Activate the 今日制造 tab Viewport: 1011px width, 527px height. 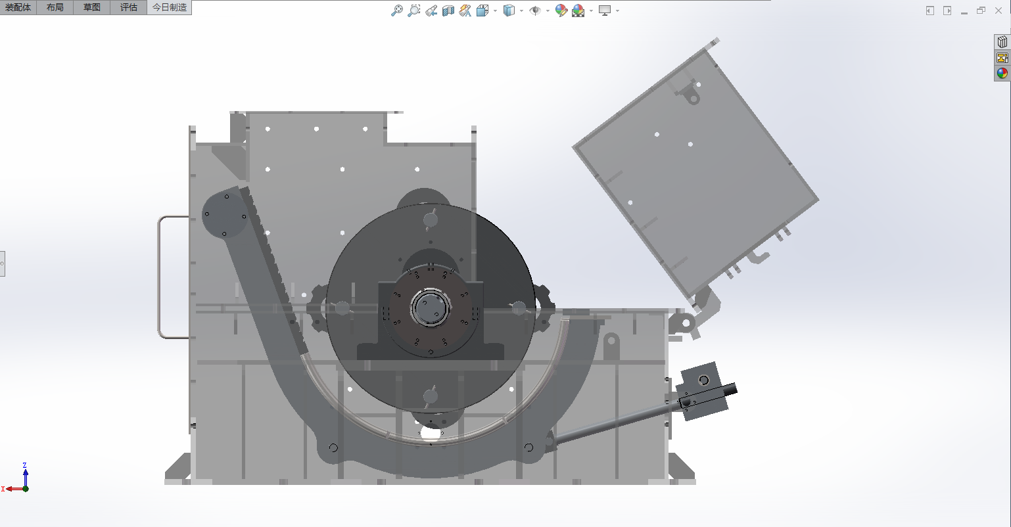(x=170, y=7)
